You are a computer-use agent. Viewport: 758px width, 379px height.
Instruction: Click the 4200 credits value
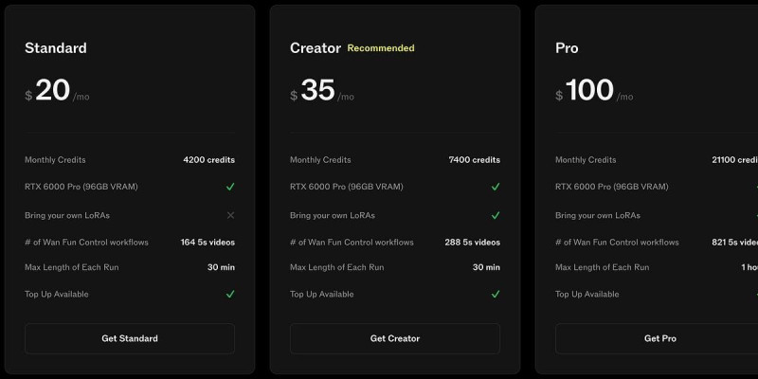point(208,160)
